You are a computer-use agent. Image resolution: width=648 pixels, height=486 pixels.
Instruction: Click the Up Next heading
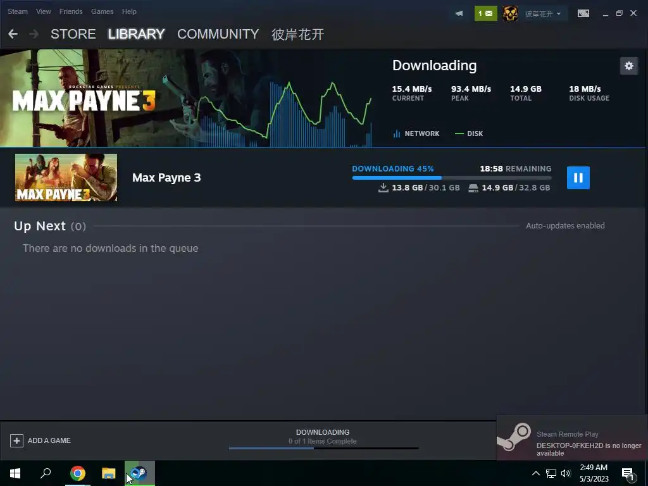point(40,226)
